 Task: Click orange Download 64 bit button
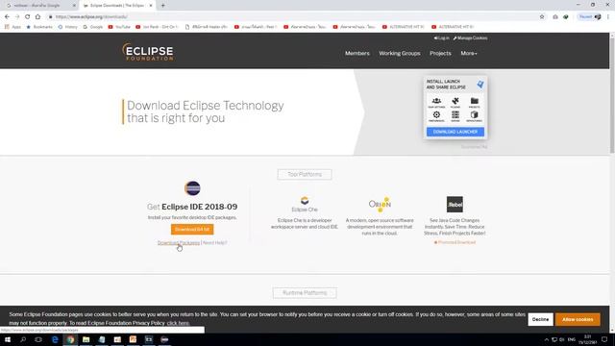pyautogui.click(x=192, y=229)
